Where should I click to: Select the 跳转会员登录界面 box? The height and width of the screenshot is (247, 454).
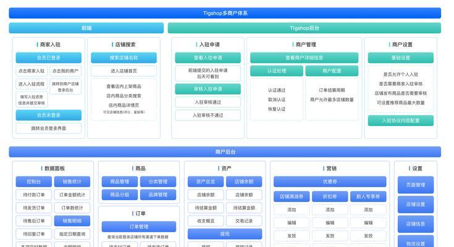pyautogui.click(x=49, y=128)
